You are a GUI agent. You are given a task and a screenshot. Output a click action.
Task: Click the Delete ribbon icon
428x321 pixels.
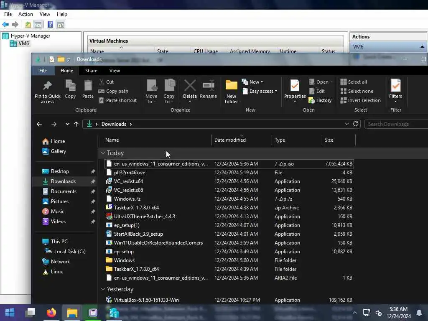(x=190, y=86)
